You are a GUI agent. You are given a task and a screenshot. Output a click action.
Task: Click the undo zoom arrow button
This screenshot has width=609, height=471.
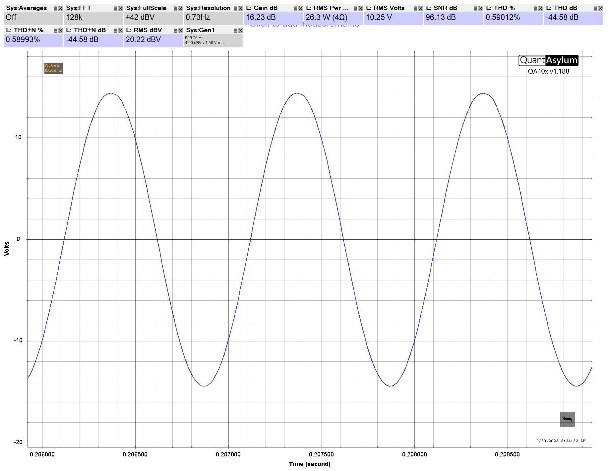point(568,420)
